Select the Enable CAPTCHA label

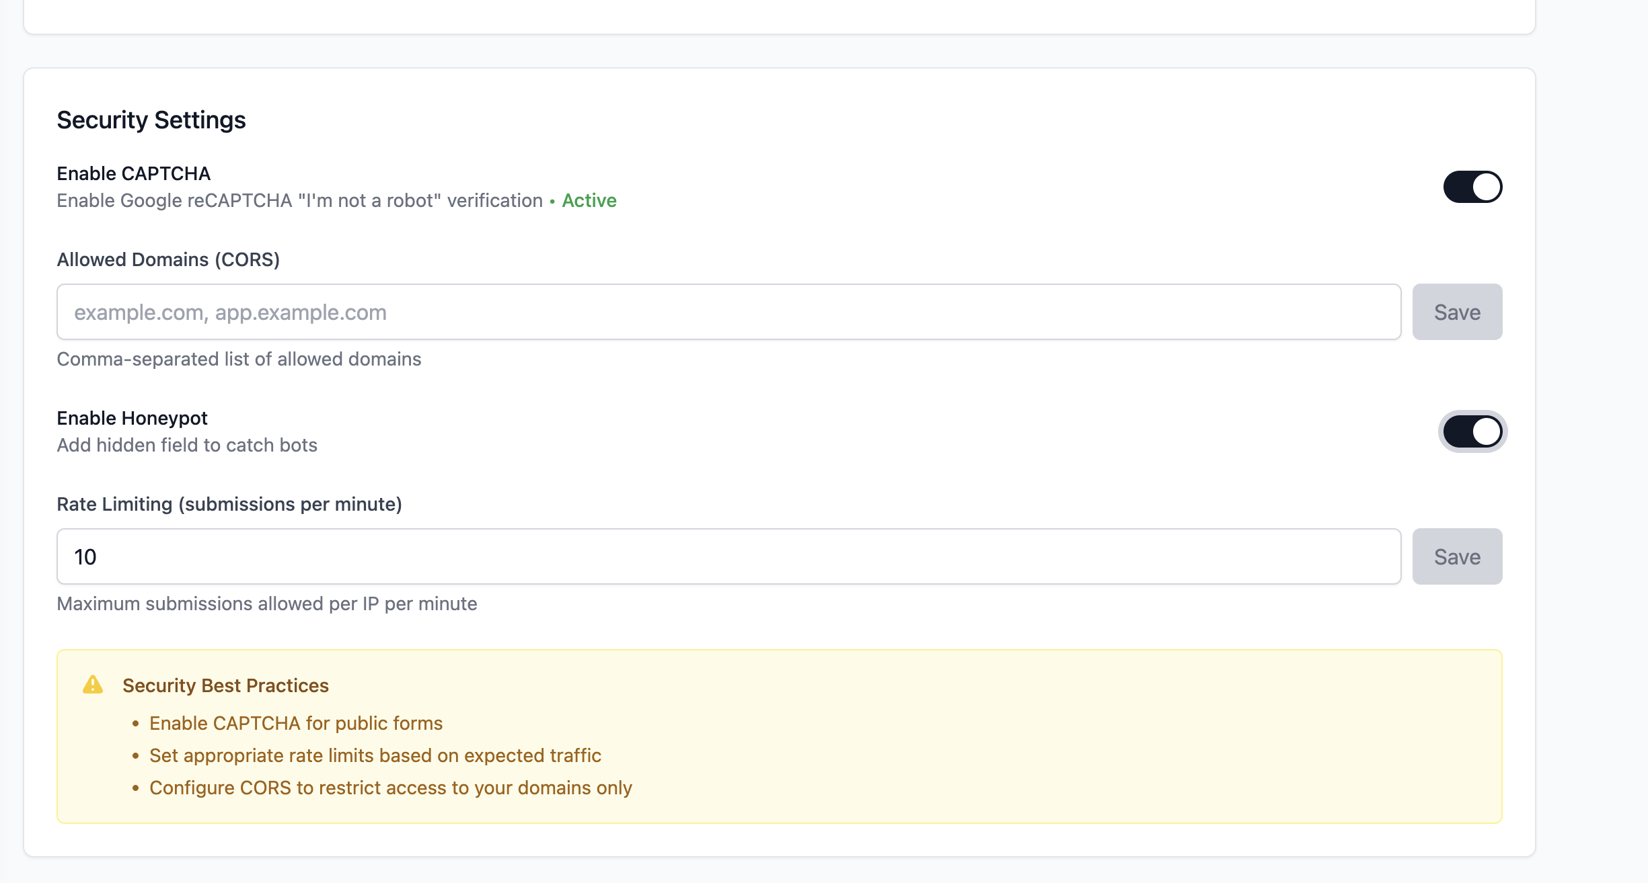click(x=134, y=173)
